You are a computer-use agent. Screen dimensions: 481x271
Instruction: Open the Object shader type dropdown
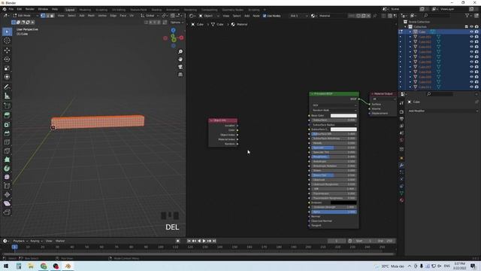[x=209, y=16]
